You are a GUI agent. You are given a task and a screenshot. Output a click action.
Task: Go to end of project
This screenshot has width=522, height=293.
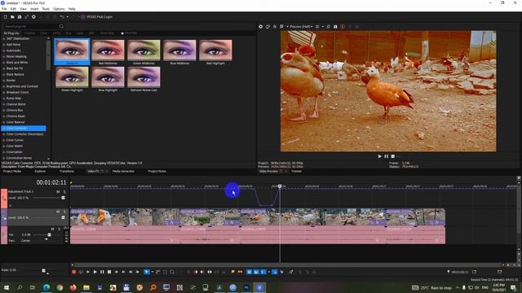[x=123, y=272]
